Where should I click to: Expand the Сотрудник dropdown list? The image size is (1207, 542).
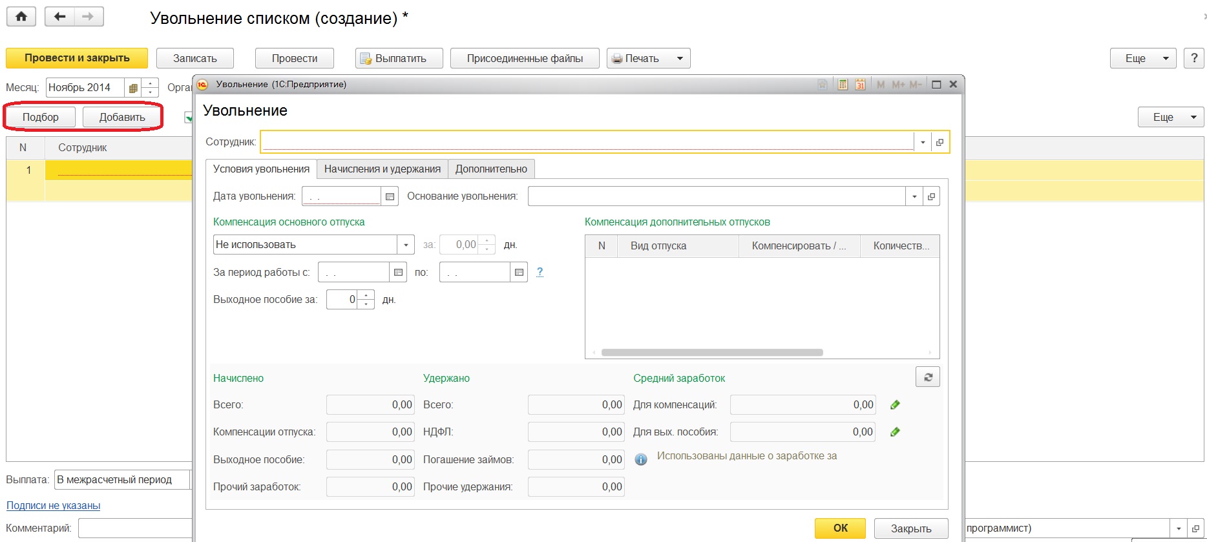pyautogui.click(x=923, y=142)
